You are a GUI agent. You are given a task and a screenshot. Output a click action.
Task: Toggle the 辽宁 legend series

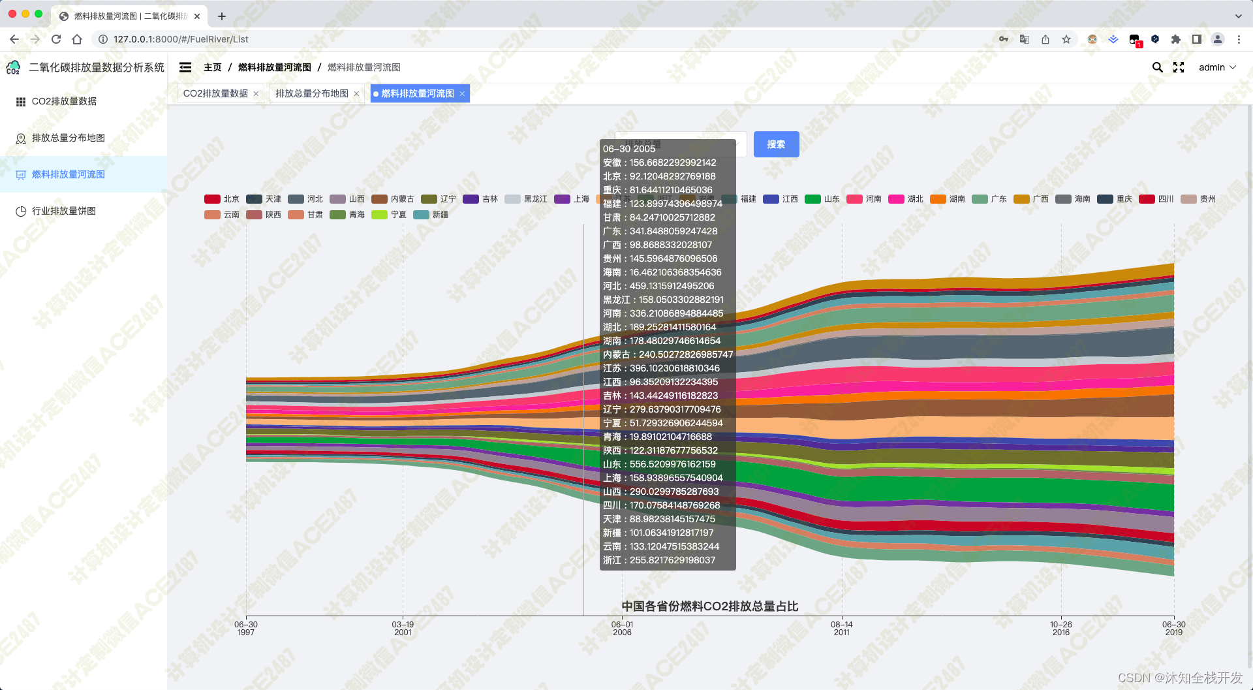[439, 199]
